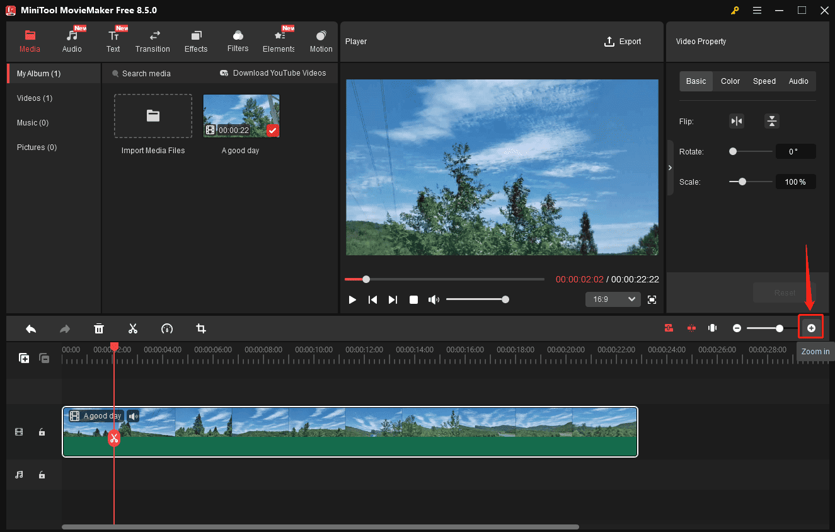Open the Audio library
835x532 pixels.
tap(72, 41)
